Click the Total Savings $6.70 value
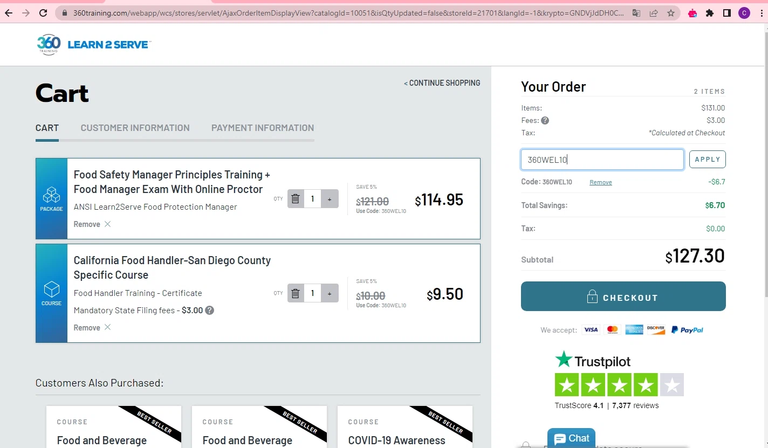The width and height of the screenshot is (768, 448). (x=715, y=205)
